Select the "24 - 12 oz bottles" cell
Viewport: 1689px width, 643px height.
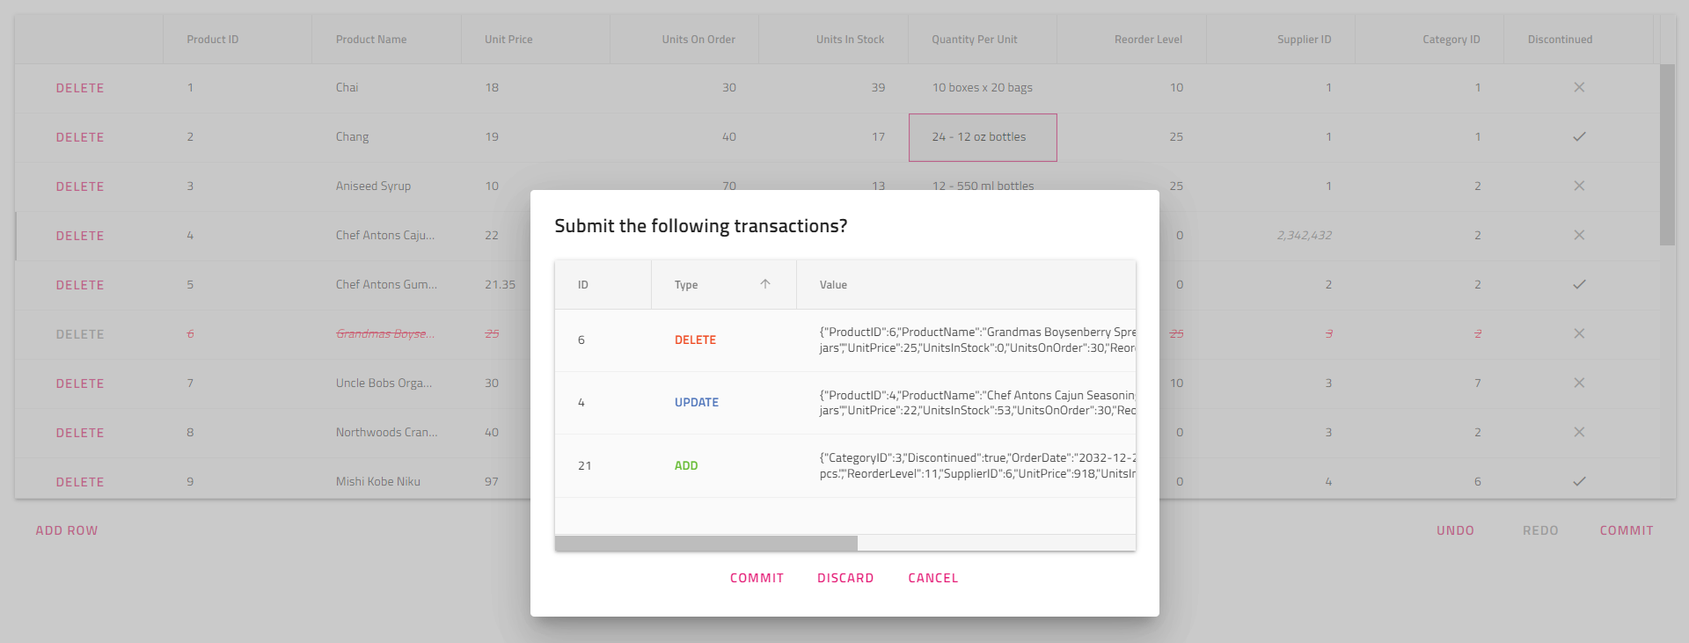click(x=982, y=137)
